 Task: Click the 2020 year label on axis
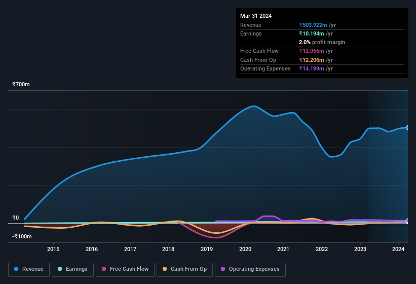245,249
